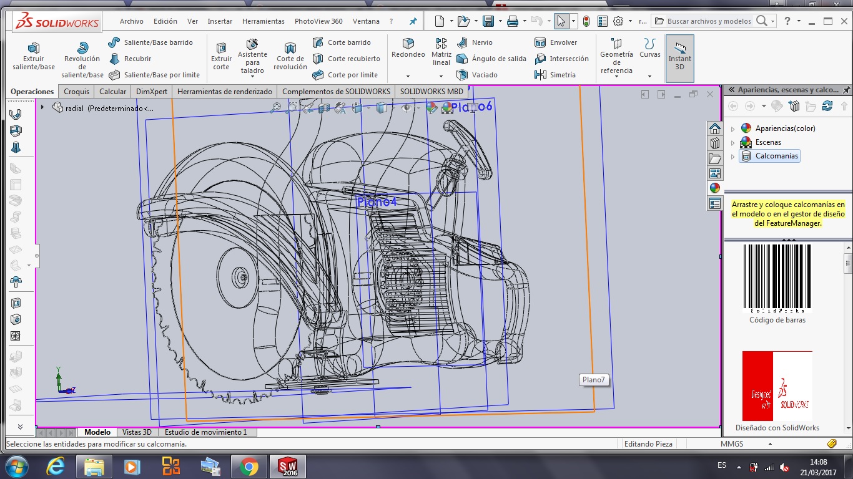Collapse the Apariencias task pane chevrons
The width and height of the screenshot is (853, 479).
[x=731, y=90]
